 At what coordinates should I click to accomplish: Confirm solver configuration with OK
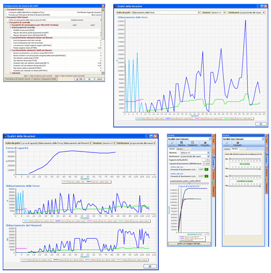pos(89,79)
